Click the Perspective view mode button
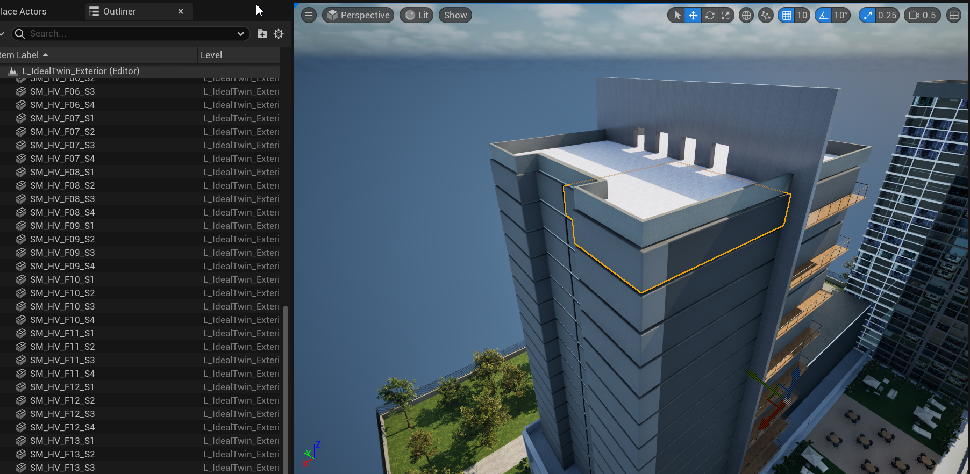 [x=358, y=15]
